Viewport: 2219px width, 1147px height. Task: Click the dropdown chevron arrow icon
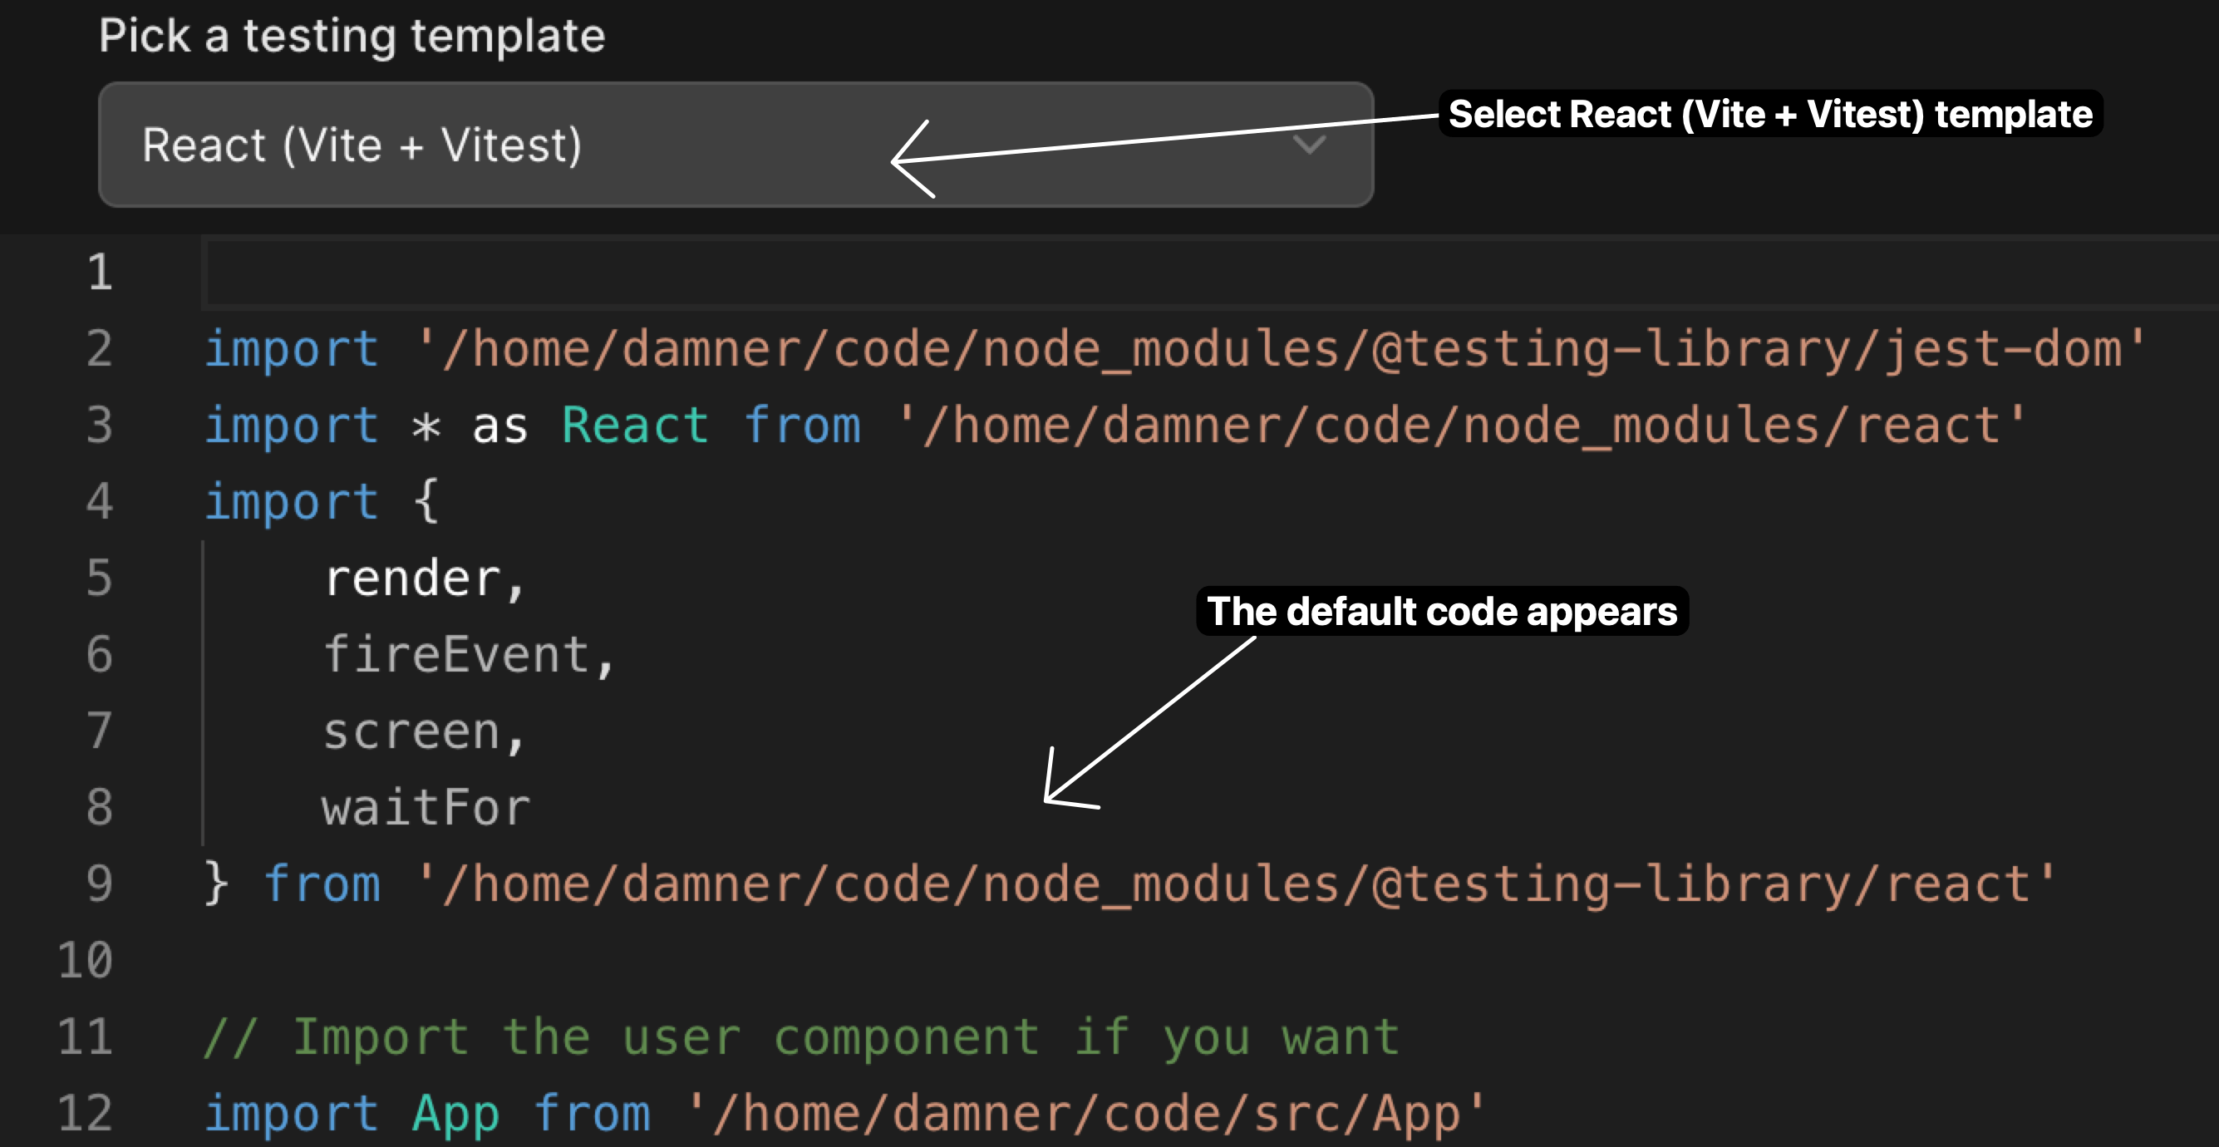pyautogui.click(x=1308, y=145)
